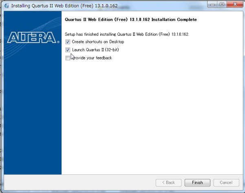Enable Provide your feedback checkbox

coord(68,58)
